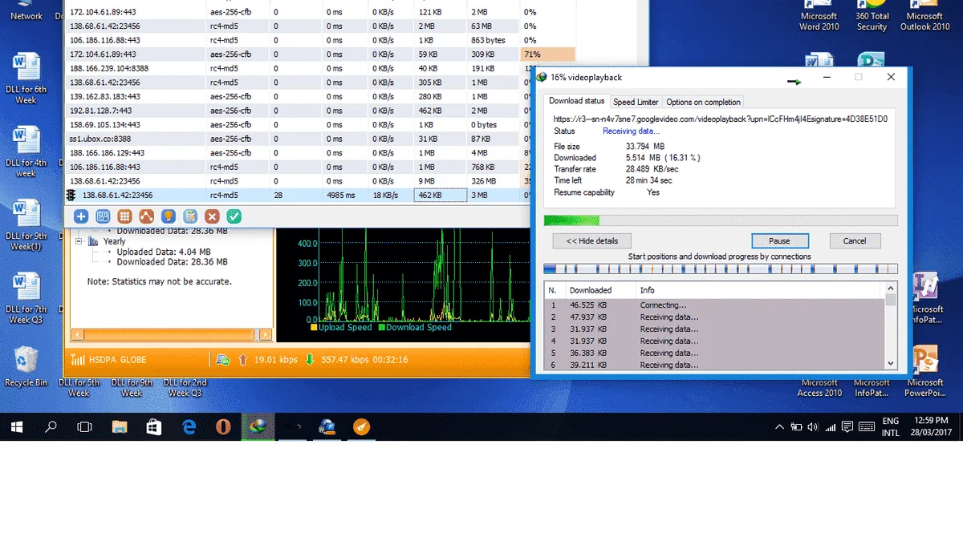963x541 pixels.
Task: Click the connections list vertical scrollbar
Action: 891,327
